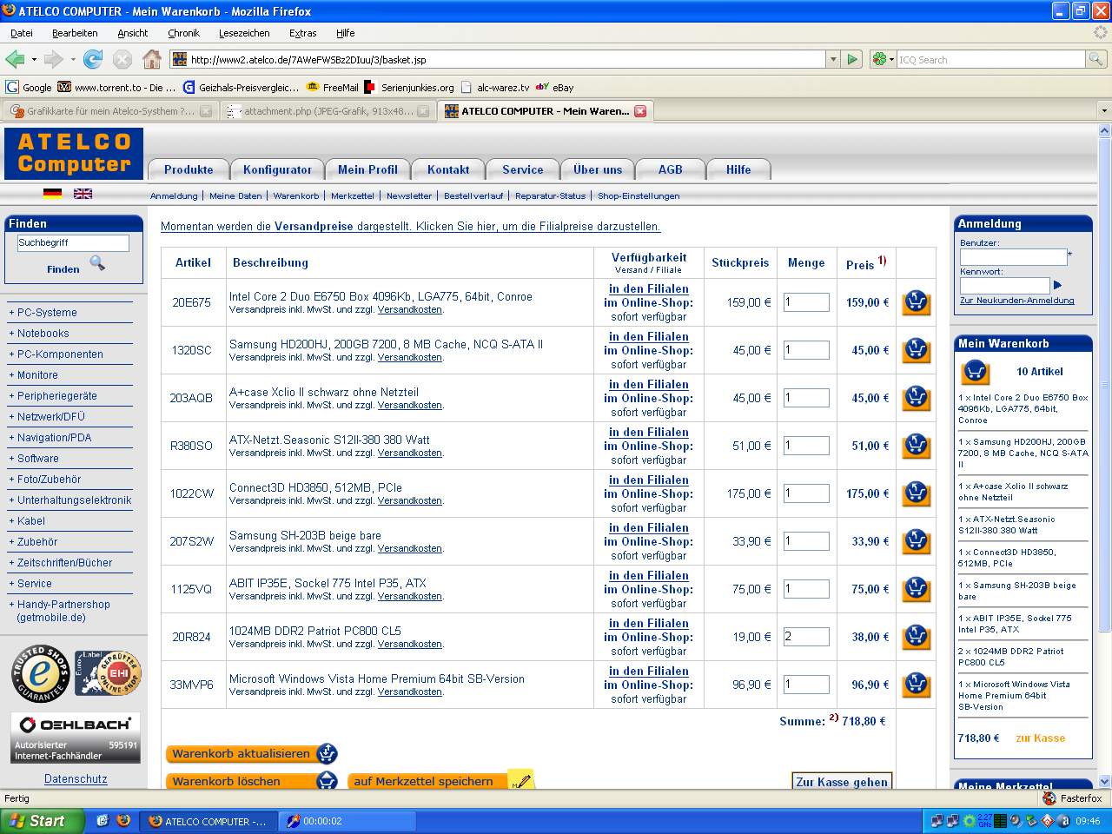Click the Firefox quick launch icon
Screen dimensions: 1112x834
[x=123, y=820]
